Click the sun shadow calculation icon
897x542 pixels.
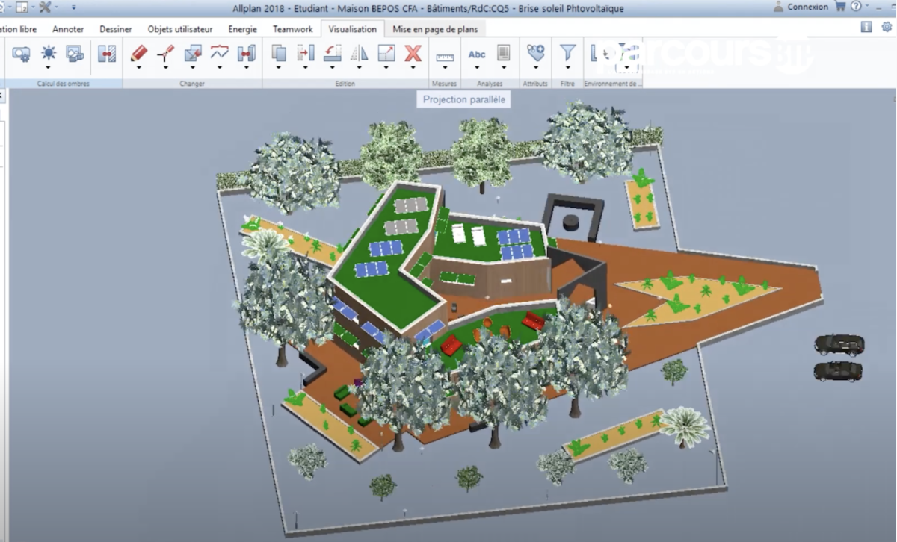[49, 53]
